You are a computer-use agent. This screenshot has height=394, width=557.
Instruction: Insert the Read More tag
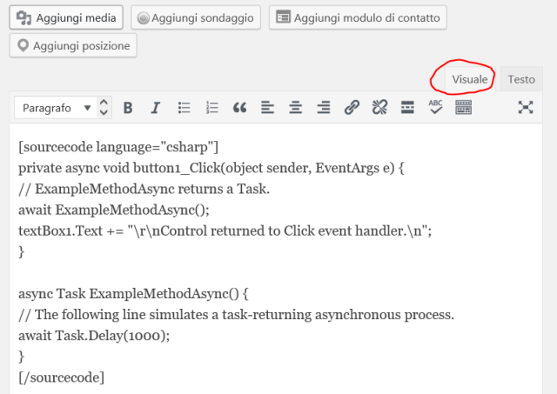(x=407, y=108)
